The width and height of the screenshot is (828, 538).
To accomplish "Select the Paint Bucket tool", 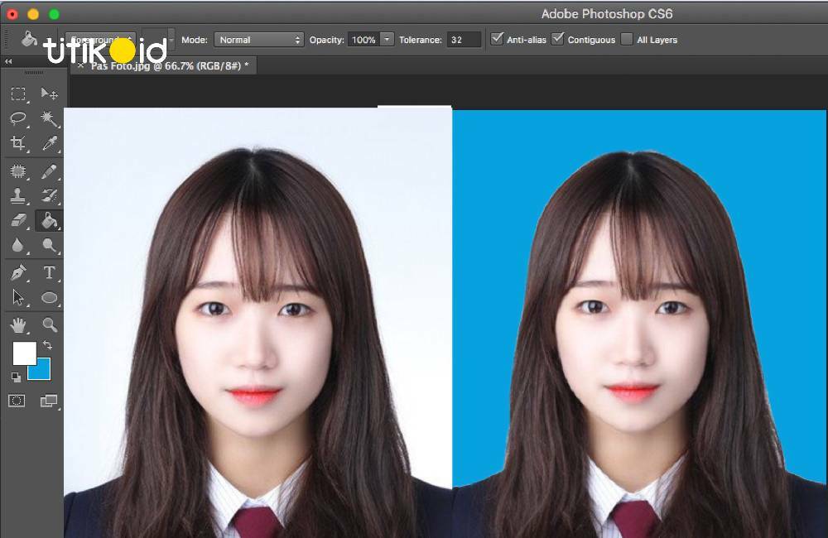I will click(50, 221).
